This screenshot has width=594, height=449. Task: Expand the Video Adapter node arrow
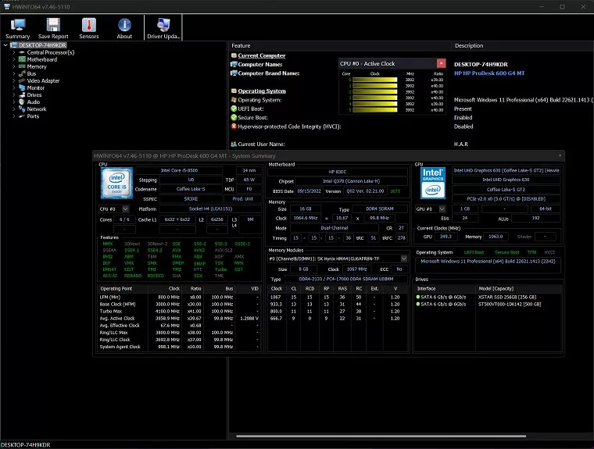tap(14, 80)
